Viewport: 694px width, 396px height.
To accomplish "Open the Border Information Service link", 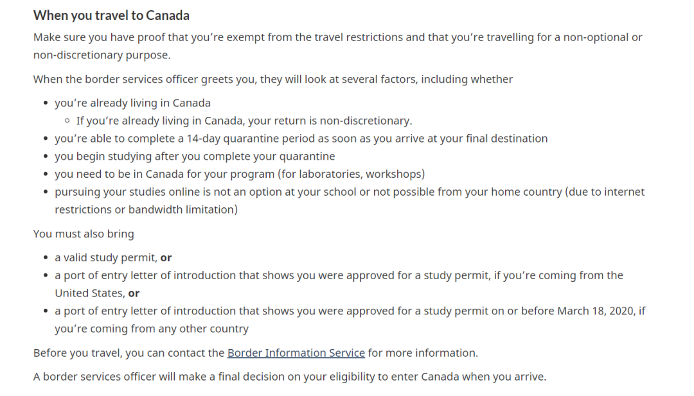I will pos(296,353).
